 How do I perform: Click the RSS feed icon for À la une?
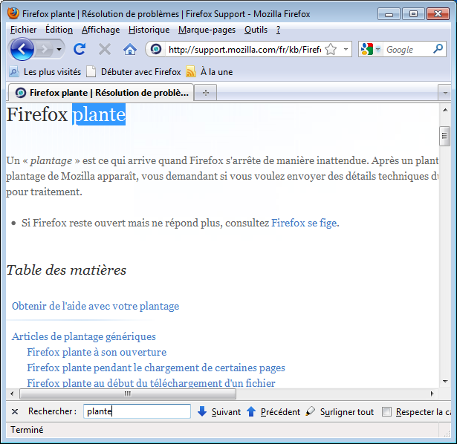[191, 72]
